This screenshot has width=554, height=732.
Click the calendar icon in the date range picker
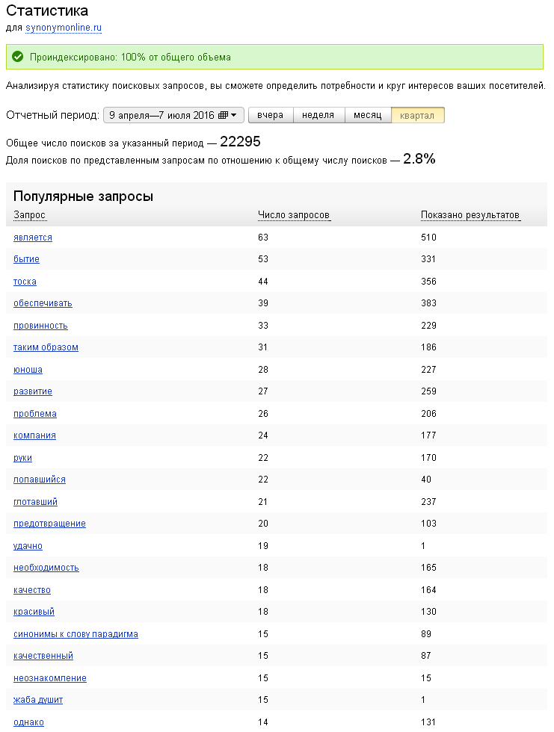coord(222,115)
